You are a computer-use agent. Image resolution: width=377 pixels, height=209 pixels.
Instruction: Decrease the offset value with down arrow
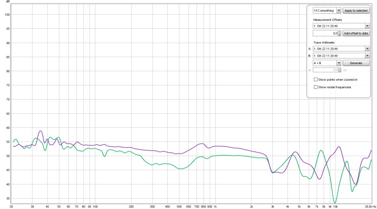click(x=339, y=35)
